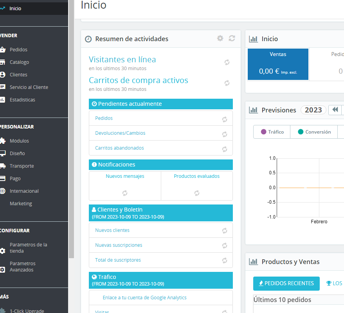Viewport: 344px width, 313px height.
Task: Refresh the Carritos abandonados row
Action: coord(224,149)
